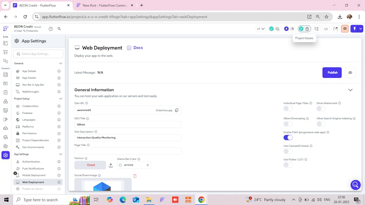Open View Code icon

[326, 29]
